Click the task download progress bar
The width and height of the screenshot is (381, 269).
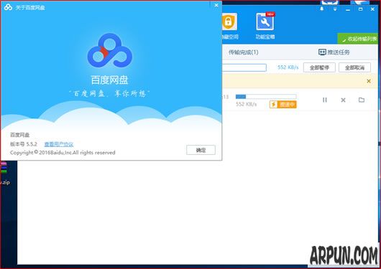[x=266, y=97]
